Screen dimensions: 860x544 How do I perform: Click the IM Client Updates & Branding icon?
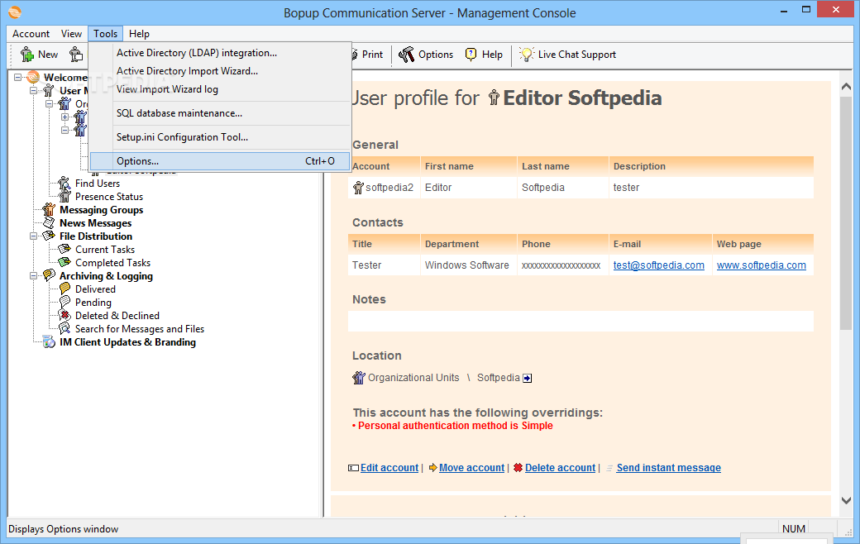[x=49, y=341]
